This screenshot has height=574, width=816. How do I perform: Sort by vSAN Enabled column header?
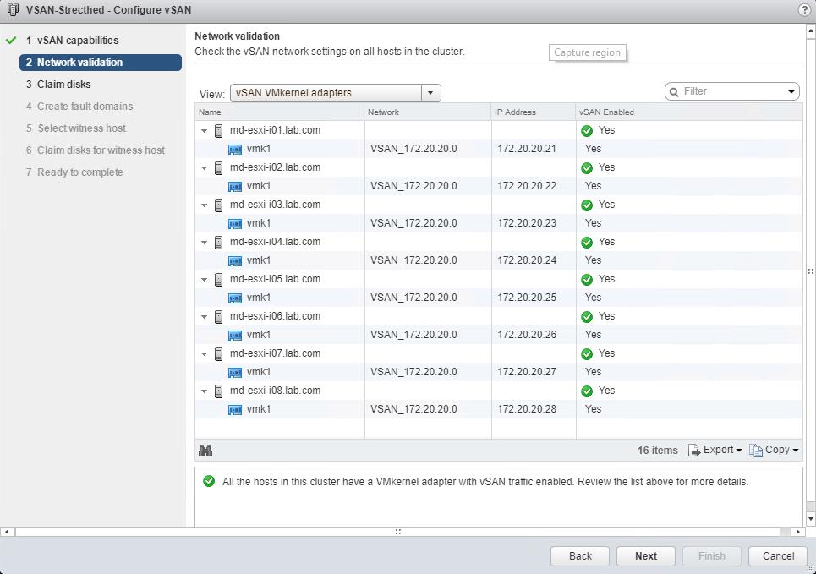(689, 112)
